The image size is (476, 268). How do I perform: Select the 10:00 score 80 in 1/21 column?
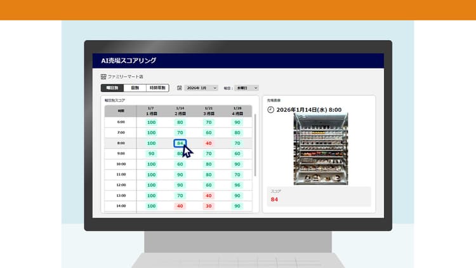pos(209,164)
